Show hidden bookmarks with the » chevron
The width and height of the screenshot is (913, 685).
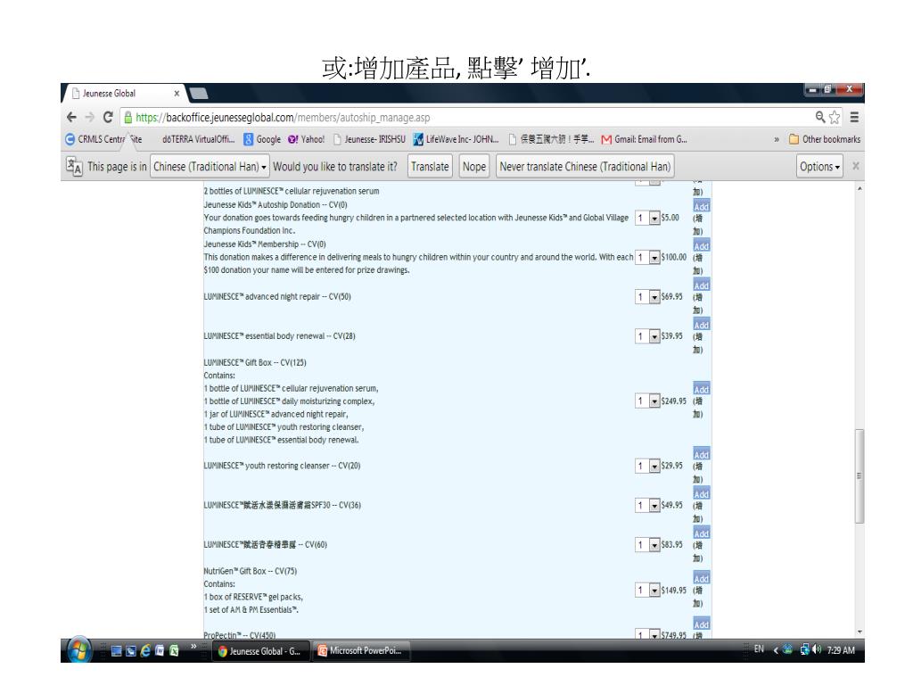tap(777, 139)
